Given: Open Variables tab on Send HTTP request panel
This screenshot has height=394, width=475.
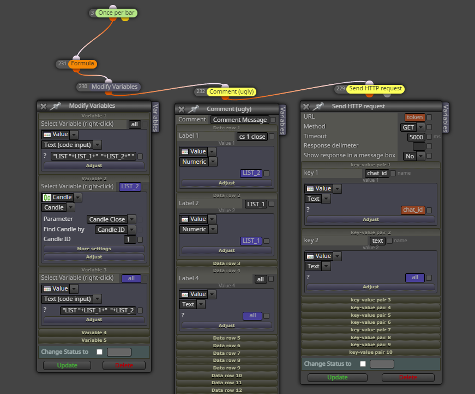Looking at the screenshot, I should (446, 118).
